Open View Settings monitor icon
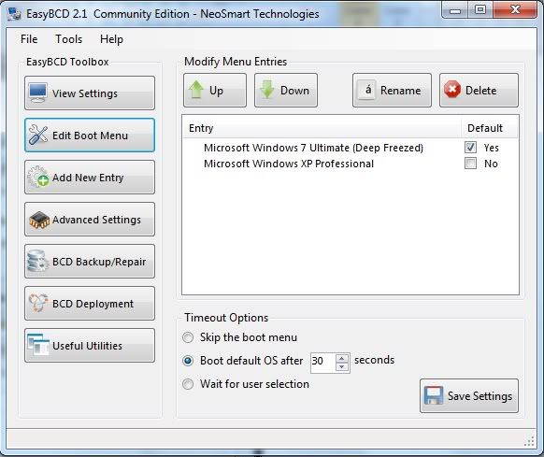 click(38, 93)
